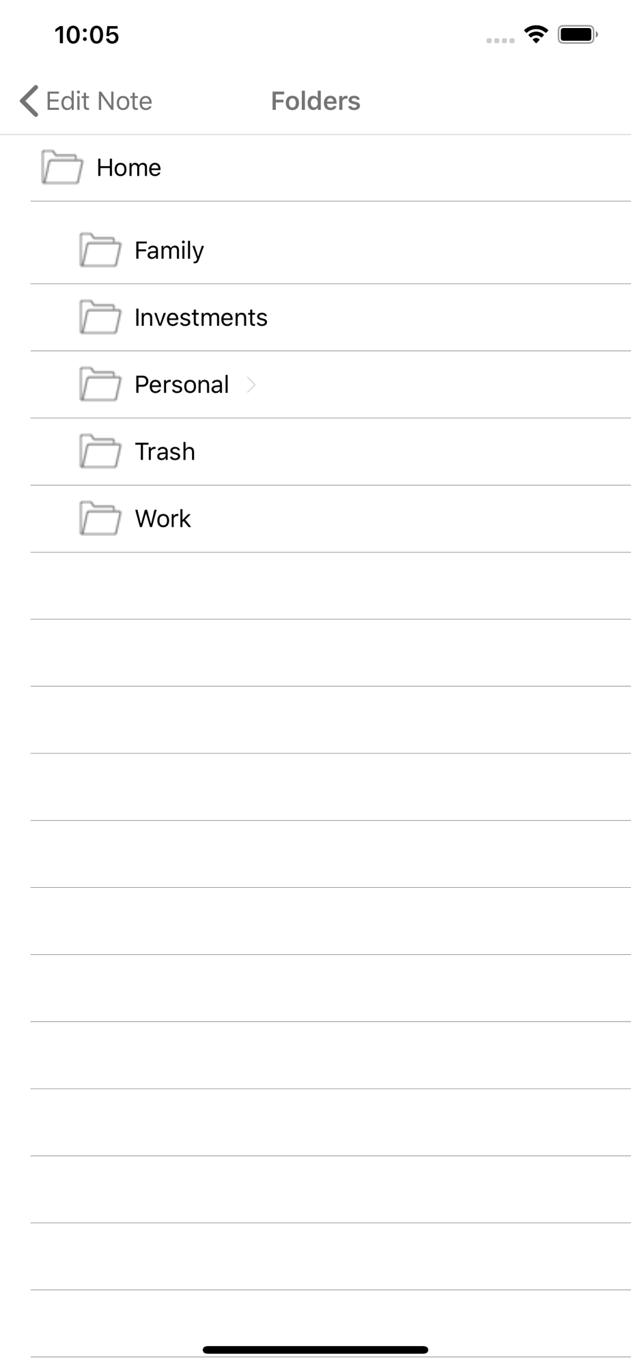Viewport: 631px width, 1366px height.
Task: Tap the battery status icon
Action: [578, 34]
